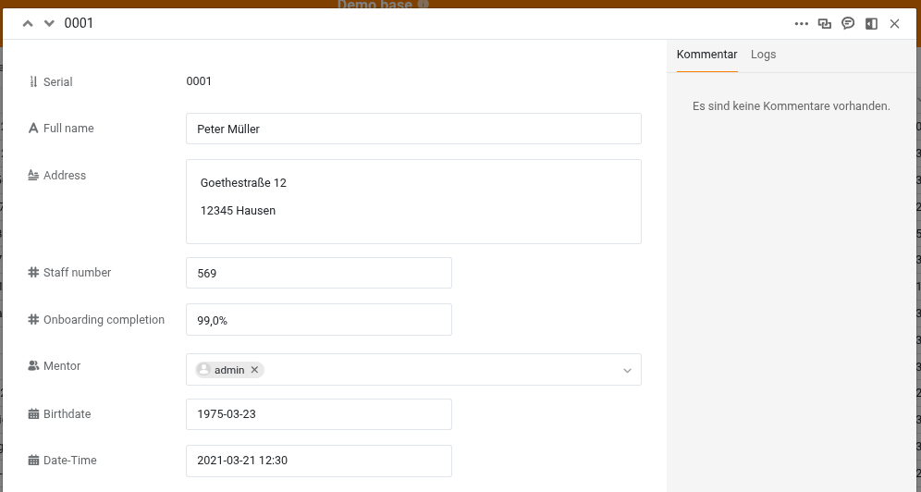The width and height of the screenshot is (921, 492).
Task: Open the Logs tab
Action: [763, 55]
